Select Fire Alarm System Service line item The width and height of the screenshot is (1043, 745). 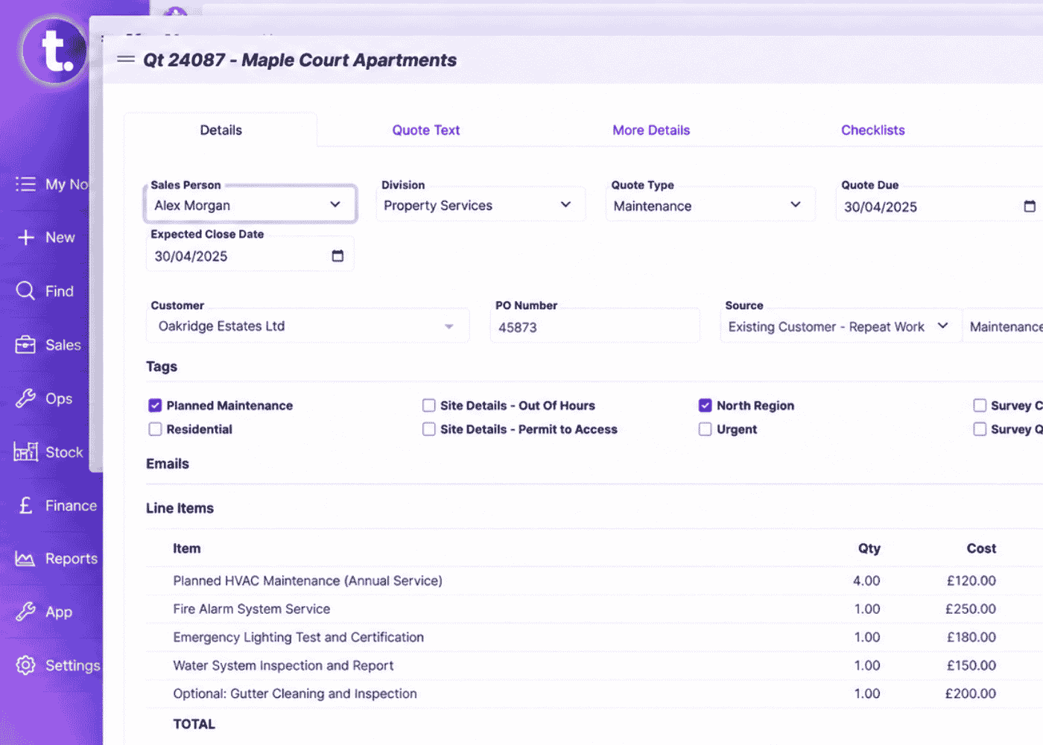click(251, 609)
